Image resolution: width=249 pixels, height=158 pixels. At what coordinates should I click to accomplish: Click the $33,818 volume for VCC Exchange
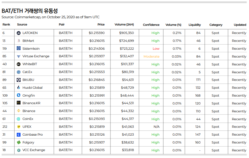(128, 150)
